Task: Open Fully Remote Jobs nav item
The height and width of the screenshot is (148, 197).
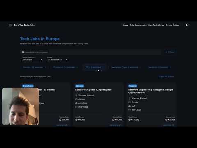Action: (x=138, y=25)
